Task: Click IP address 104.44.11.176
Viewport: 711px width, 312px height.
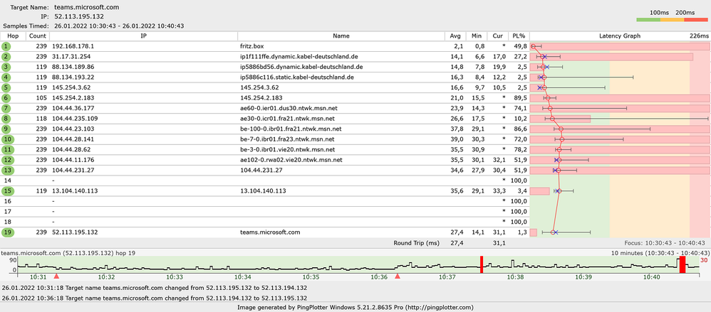Action: pyautogui.click(x=73, y=160)
